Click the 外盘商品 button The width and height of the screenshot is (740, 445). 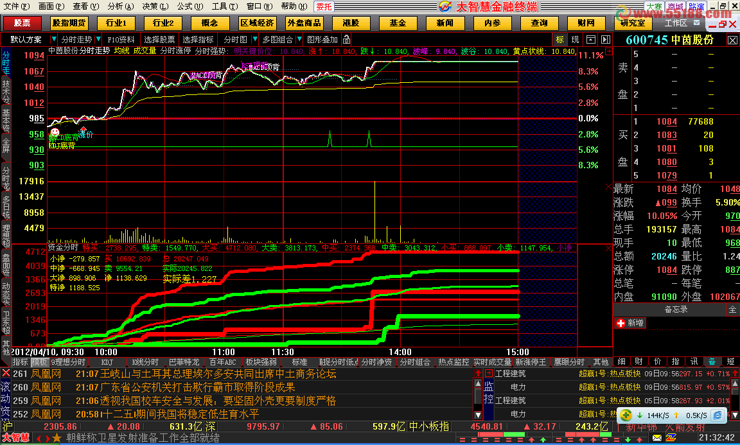click(x=304, y=22)
